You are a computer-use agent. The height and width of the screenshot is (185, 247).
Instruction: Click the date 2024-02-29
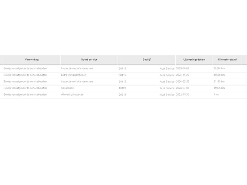click(x=182, y=82)
